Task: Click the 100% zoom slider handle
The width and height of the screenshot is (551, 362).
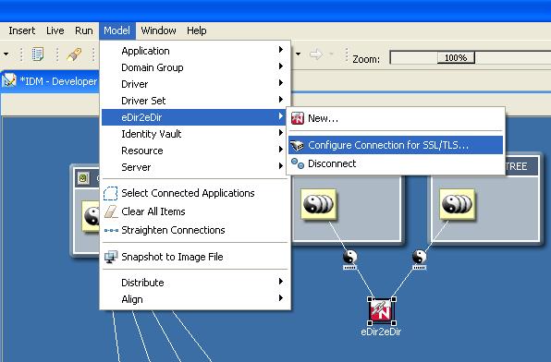Action: [x=456, y=57]
